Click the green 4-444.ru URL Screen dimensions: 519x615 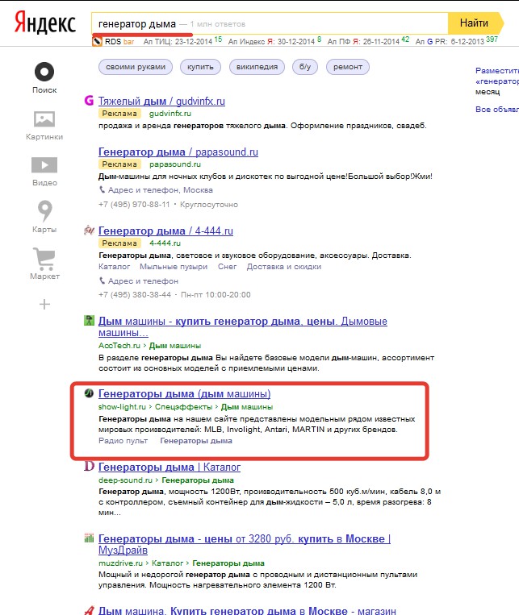165,243
